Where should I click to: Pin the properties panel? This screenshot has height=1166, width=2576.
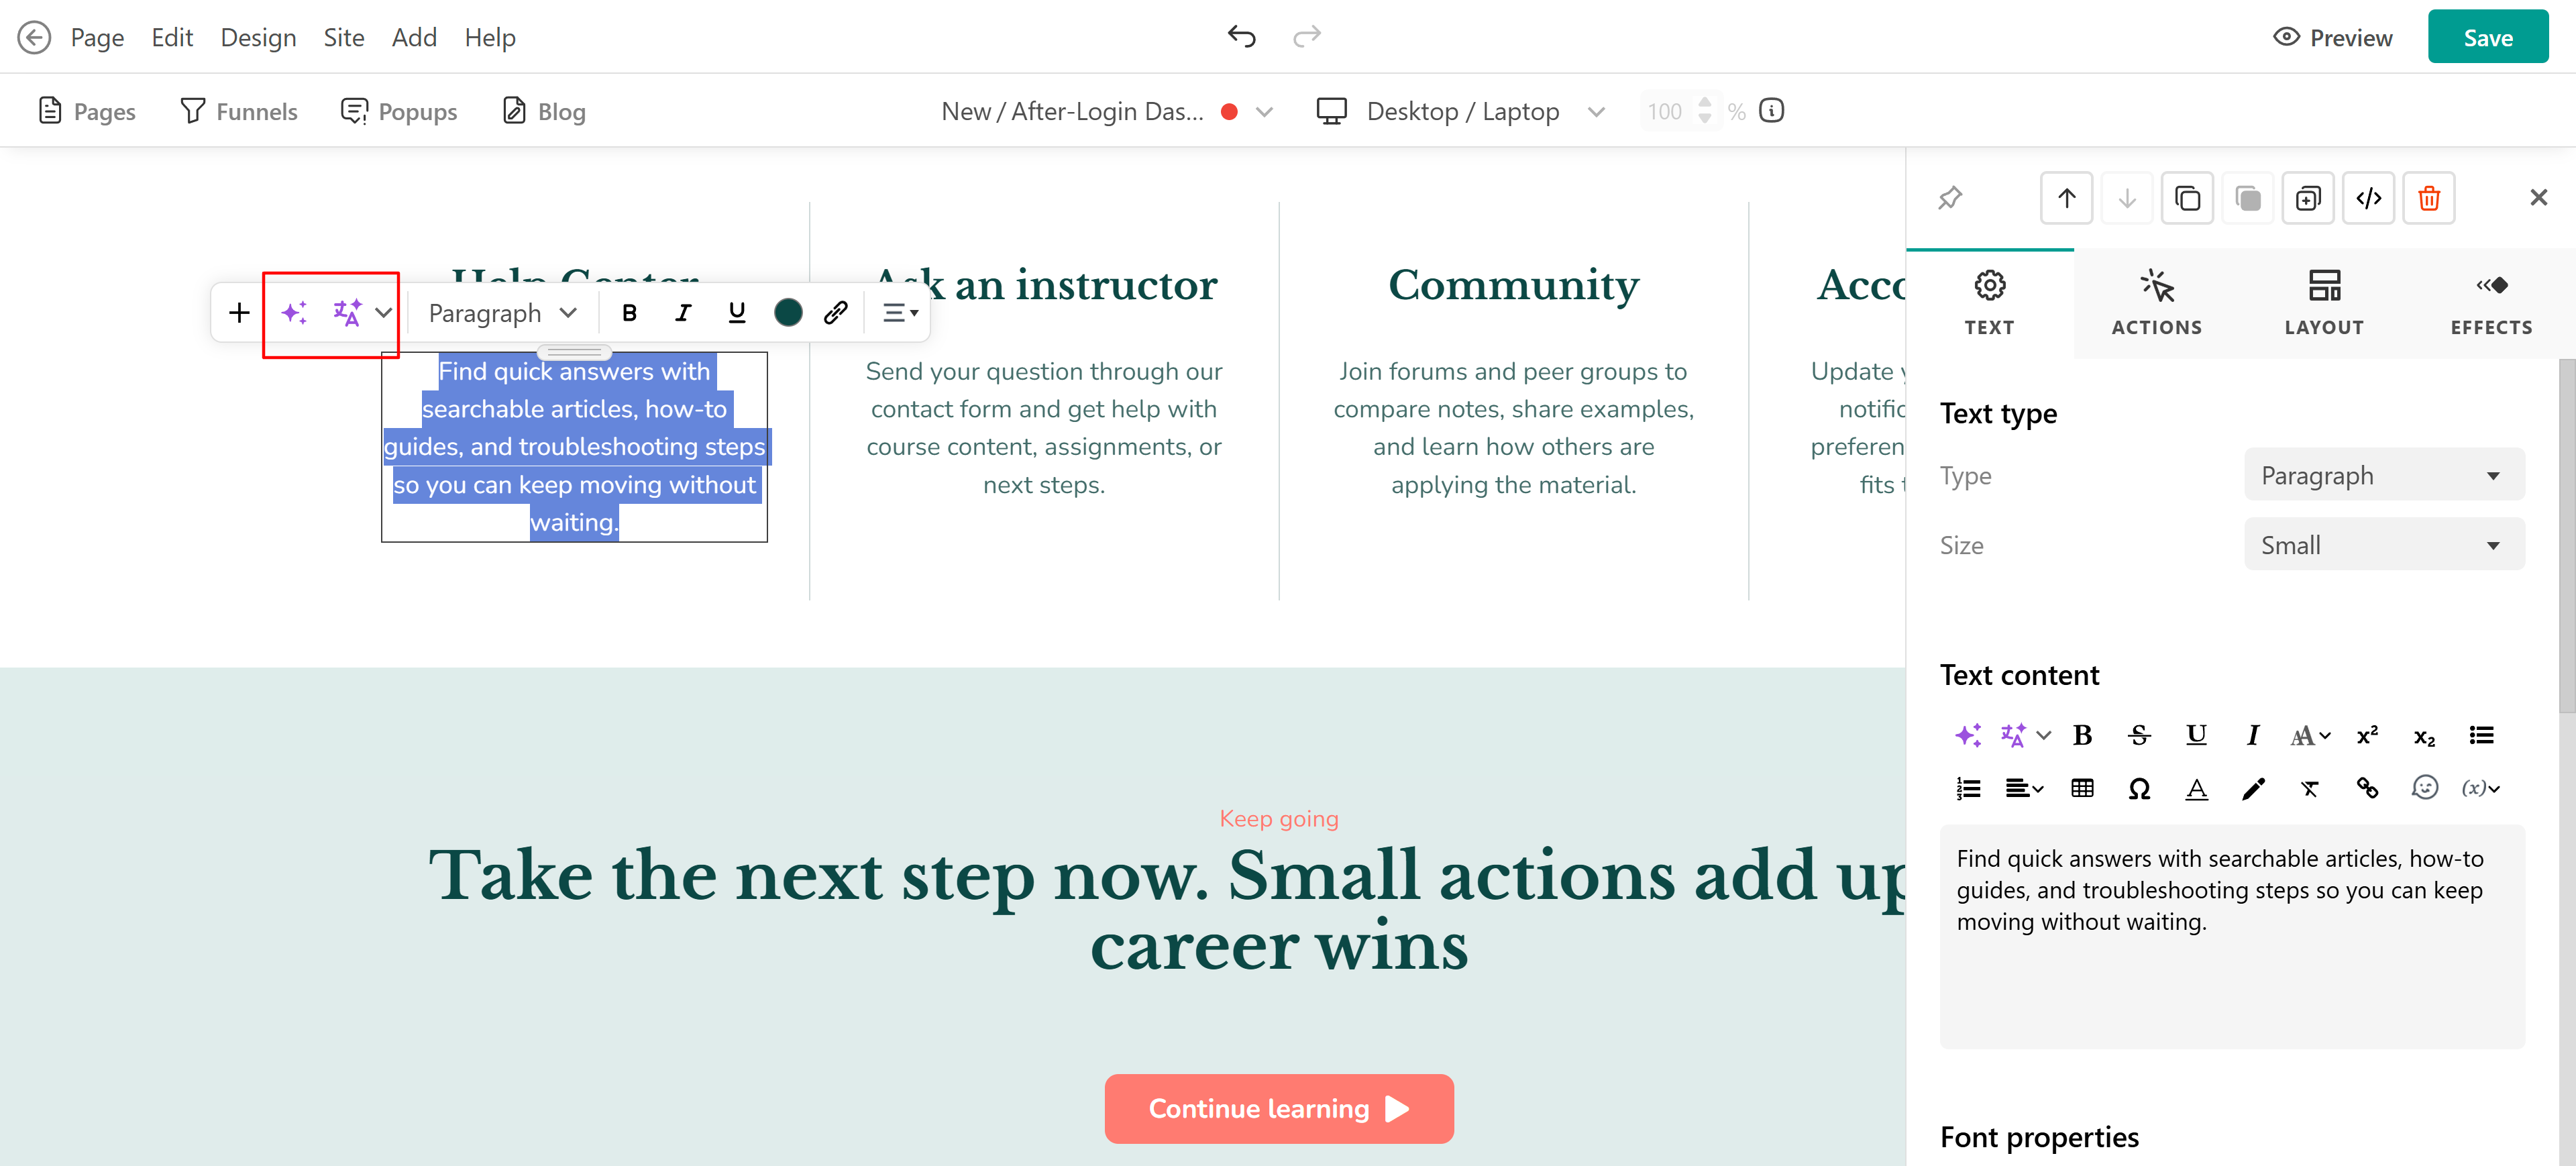point(1950,198)
